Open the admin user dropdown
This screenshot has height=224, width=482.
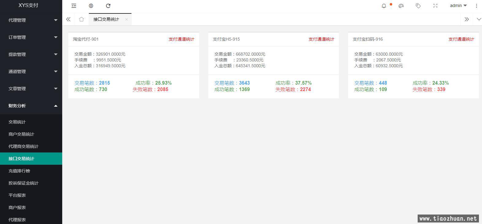(x=458, y=6)
